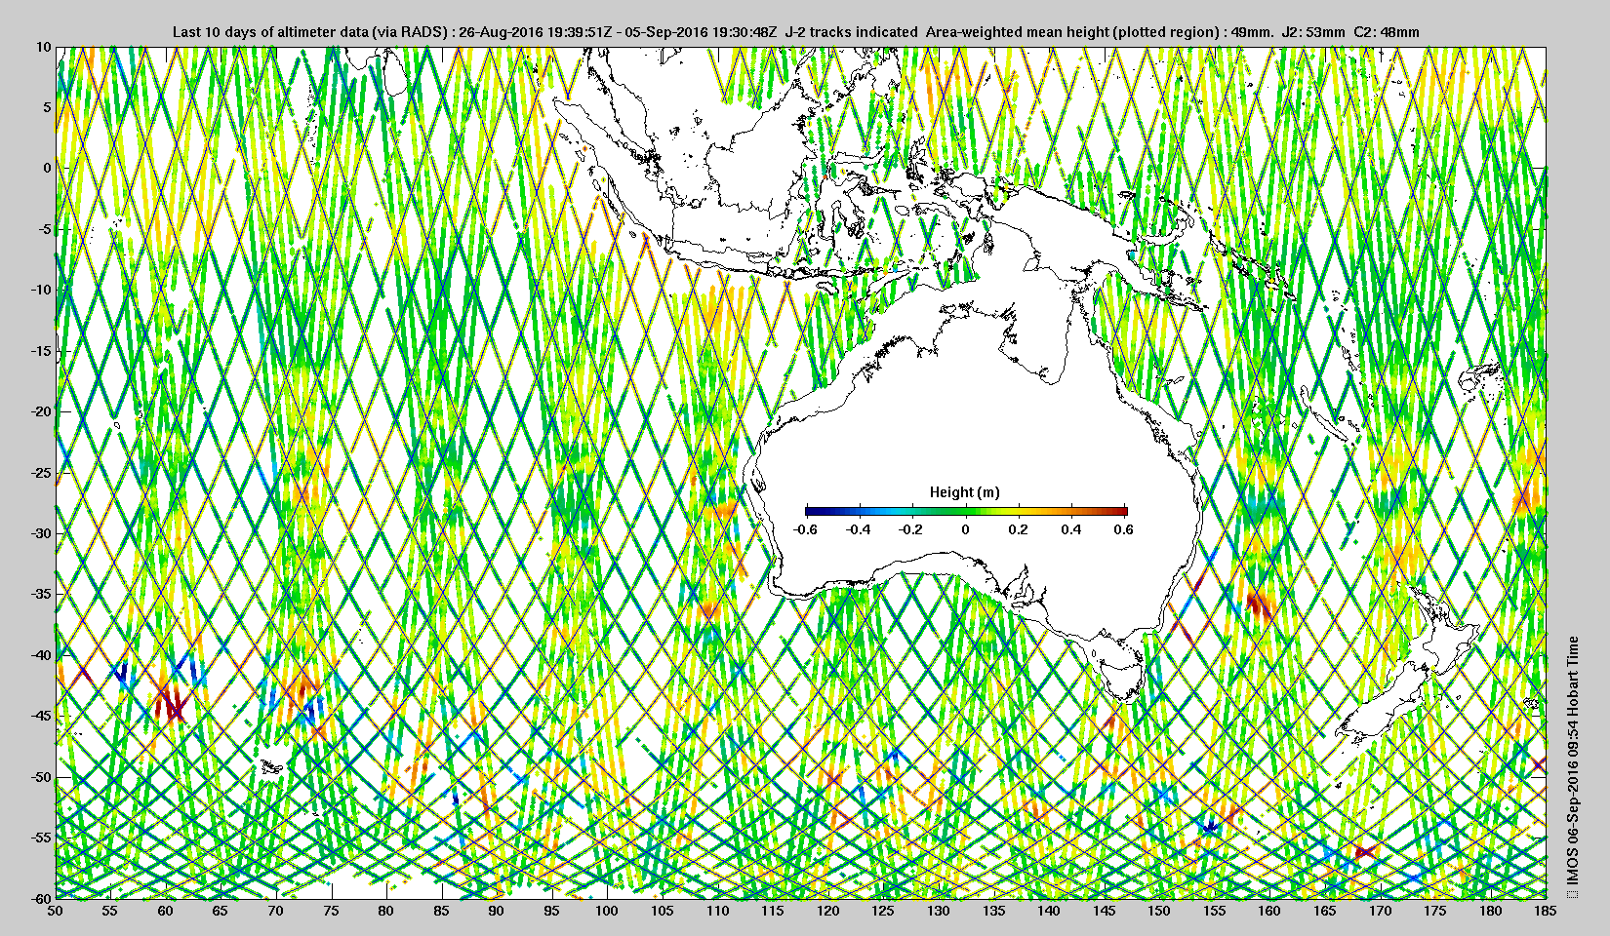1610x936 pixels.
Task: Select the positive '0.4' colorbar label
Action: [x=1071, y=529]
